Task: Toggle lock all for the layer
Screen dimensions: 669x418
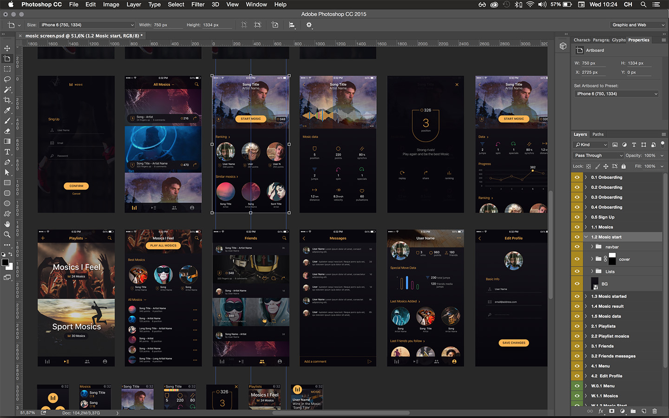Action: tap(623, 166)
